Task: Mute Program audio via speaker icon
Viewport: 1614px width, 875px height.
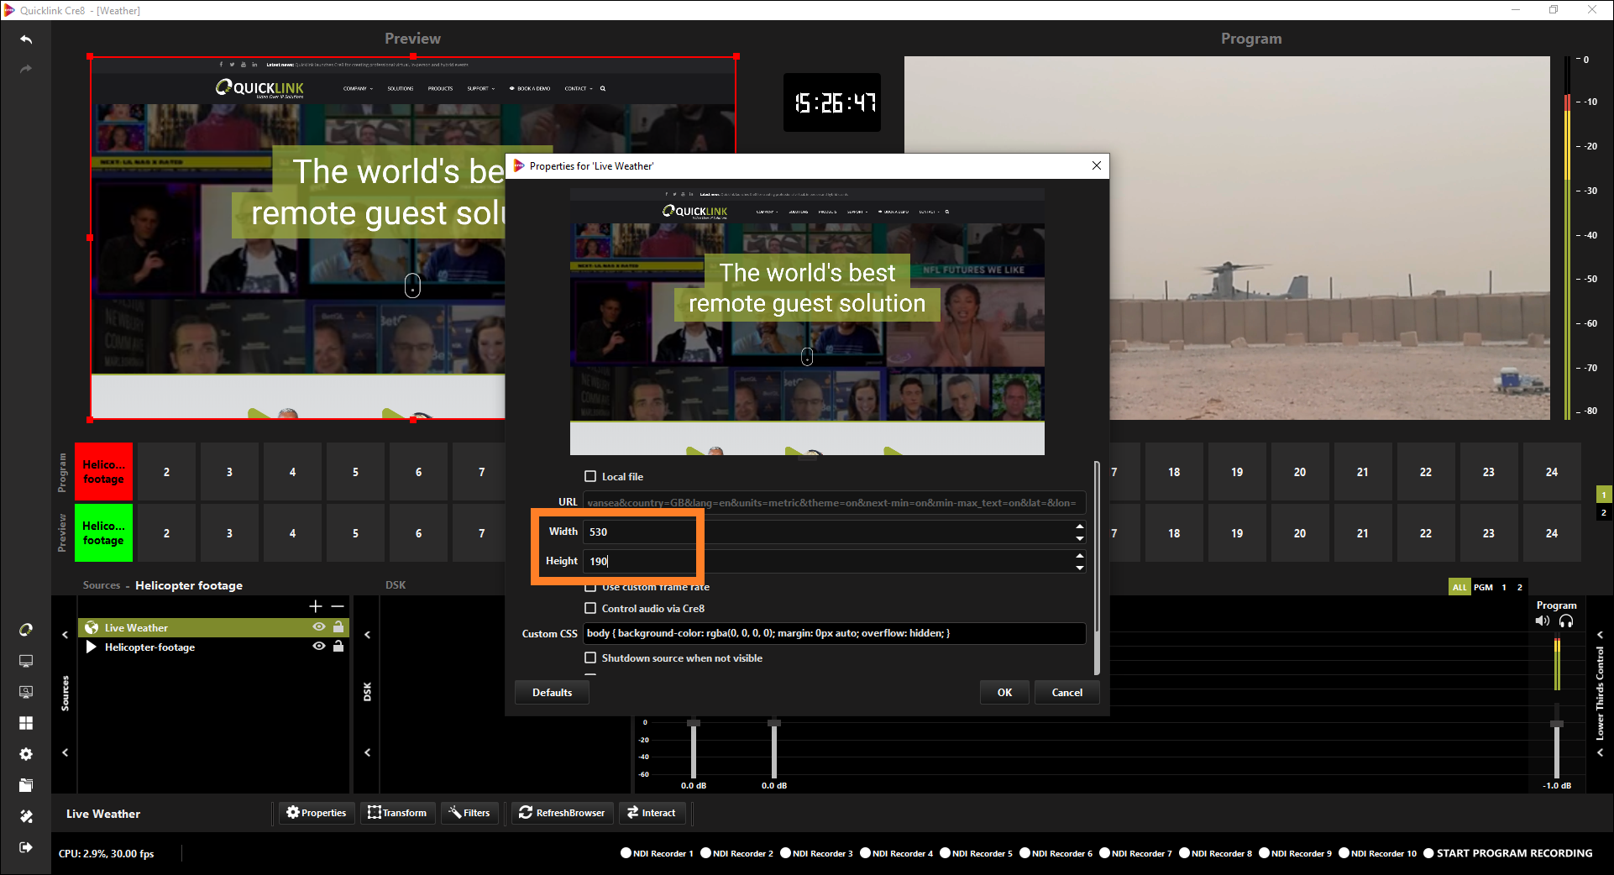Action: click(1543, 621)
